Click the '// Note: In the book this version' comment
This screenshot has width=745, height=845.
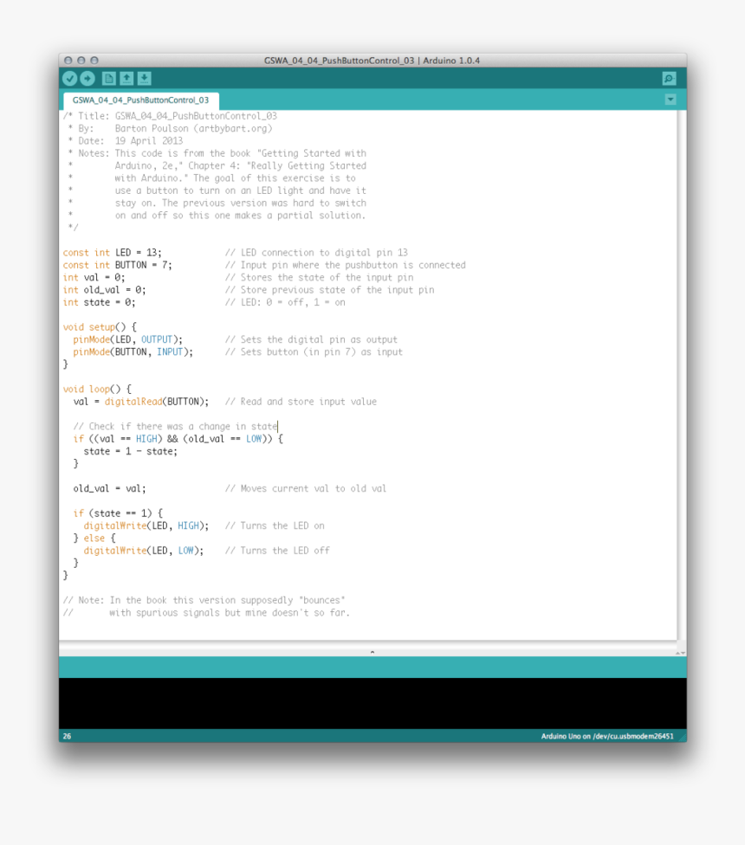(204, 600)
